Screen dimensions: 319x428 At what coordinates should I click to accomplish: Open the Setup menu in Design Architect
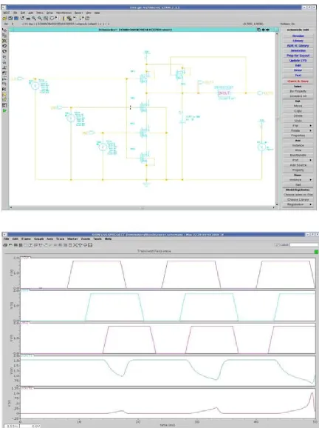point(49,13)
